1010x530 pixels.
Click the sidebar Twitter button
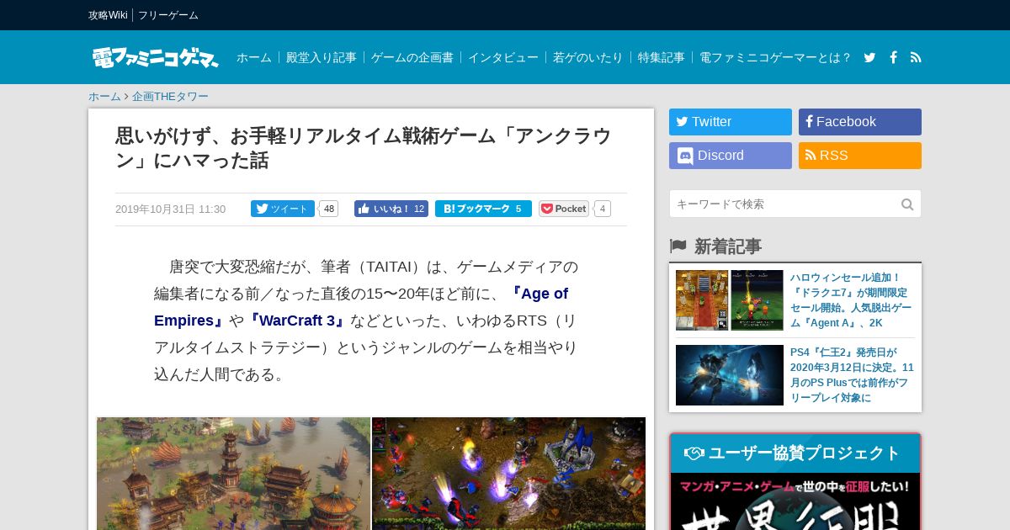(x=731, y=122)
